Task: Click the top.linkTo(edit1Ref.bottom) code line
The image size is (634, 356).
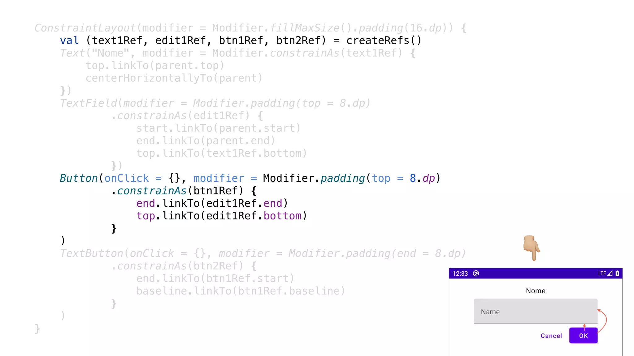Action: [x=222, y=216]
